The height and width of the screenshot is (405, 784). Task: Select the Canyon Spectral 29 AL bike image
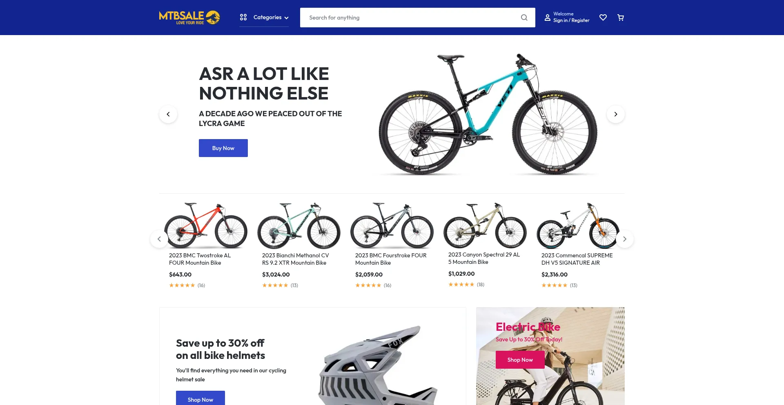pos(485,225)
